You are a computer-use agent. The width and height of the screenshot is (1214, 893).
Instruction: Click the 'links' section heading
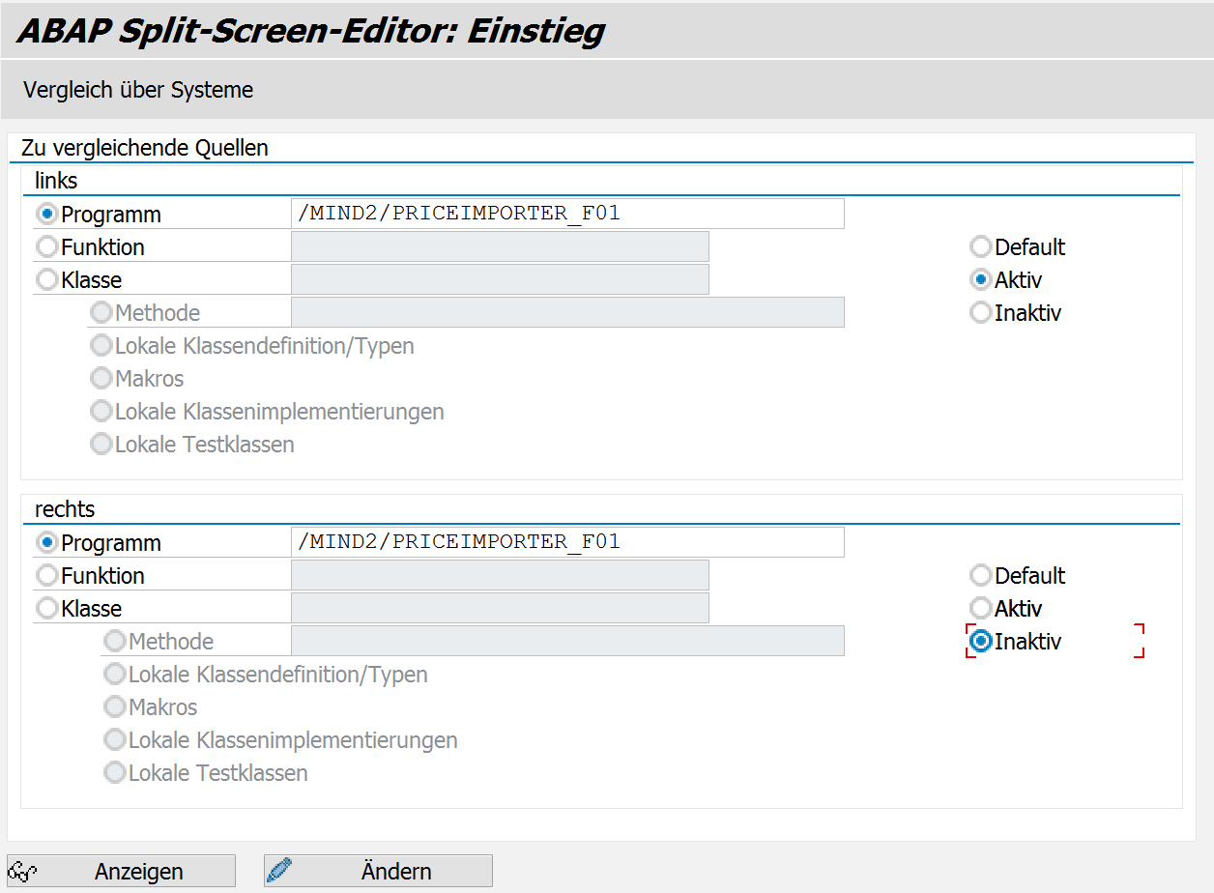point(56,180)
